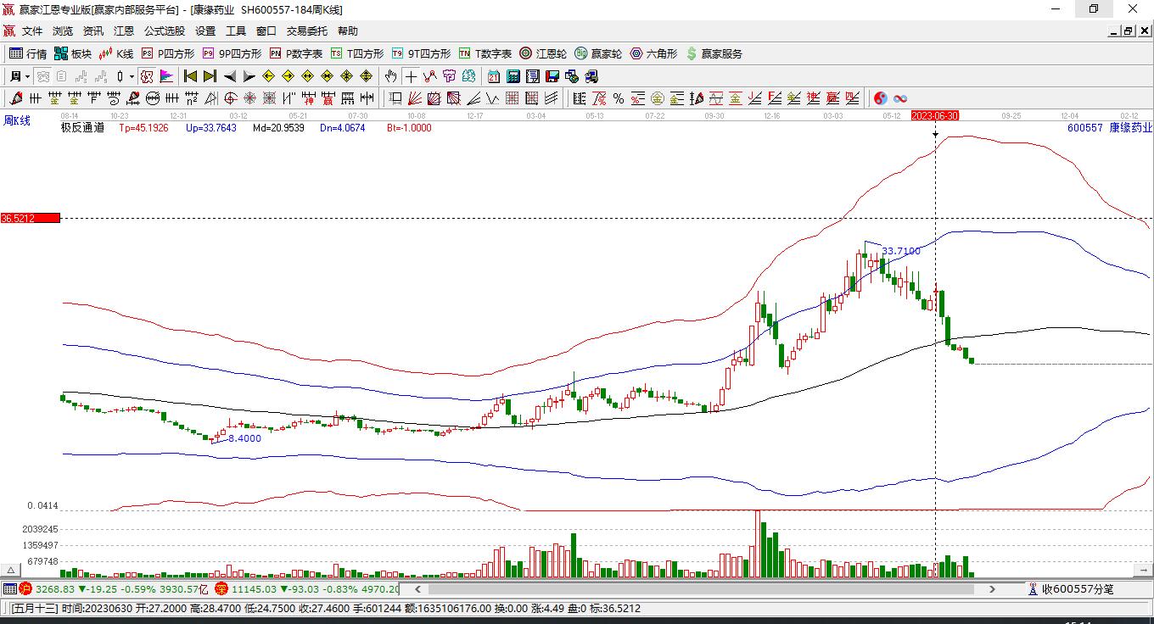The width and height of the screenshot is (1154, 624).
Task: Open the 周 period dropdown
Action: pos(20,76)
